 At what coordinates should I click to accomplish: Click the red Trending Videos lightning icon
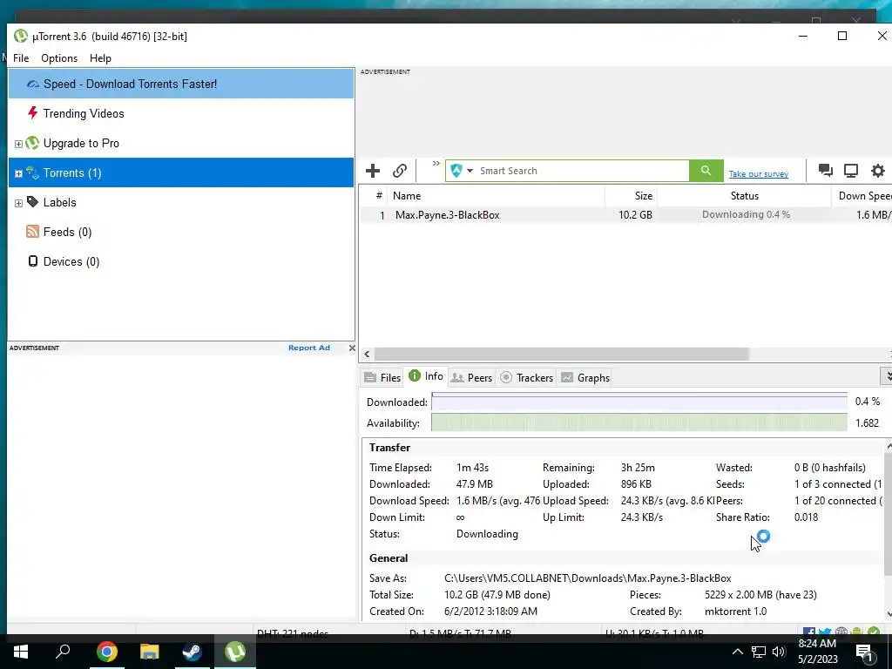coord(33,112)
